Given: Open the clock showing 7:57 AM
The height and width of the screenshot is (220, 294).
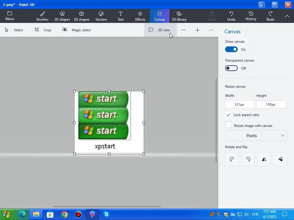Looking at the screenshot, I should point(269,214).
